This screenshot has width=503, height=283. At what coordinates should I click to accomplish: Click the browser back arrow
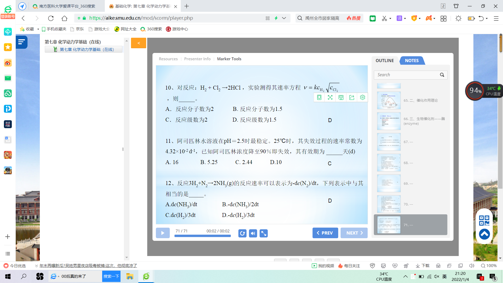click(23, 18)
